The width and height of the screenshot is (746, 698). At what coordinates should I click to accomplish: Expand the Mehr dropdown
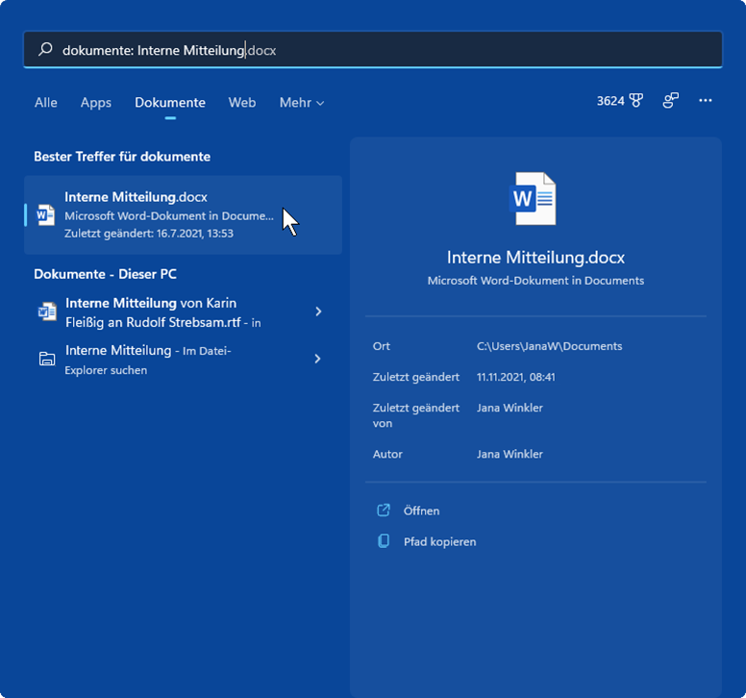pyautogui.click(x=301, y=102)
